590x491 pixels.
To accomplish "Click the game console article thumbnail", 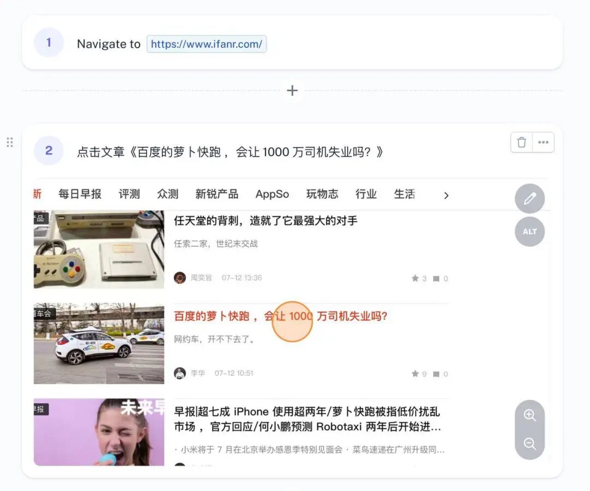I will [99, 249].
